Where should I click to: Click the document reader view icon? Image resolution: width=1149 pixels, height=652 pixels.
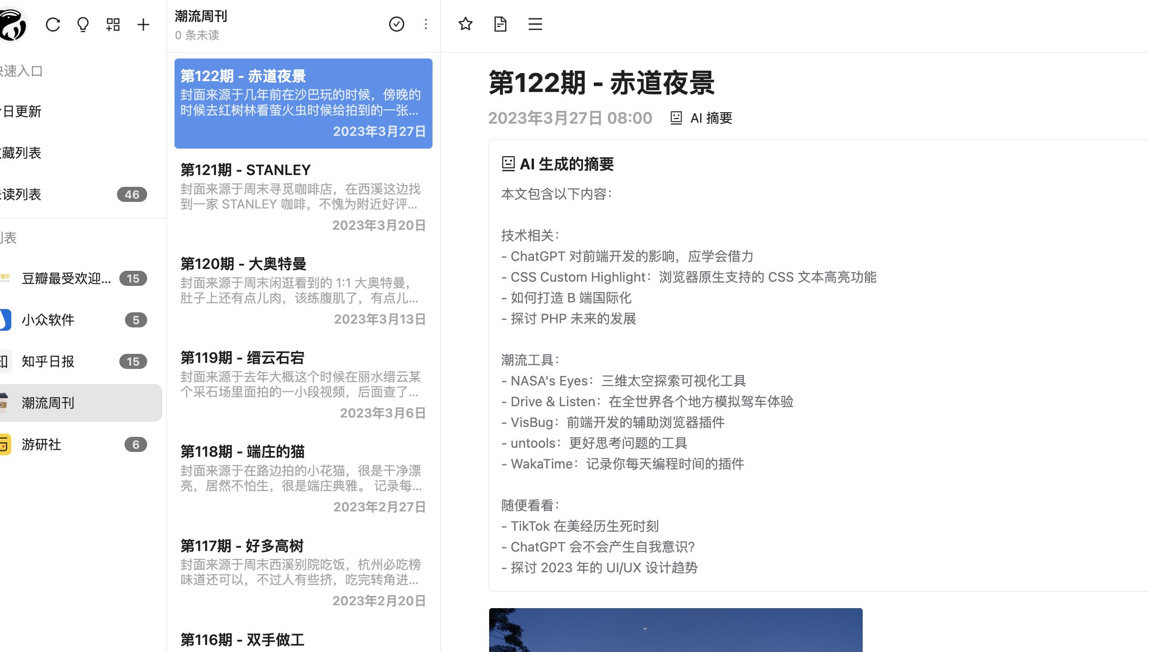[x=500, y=24]
